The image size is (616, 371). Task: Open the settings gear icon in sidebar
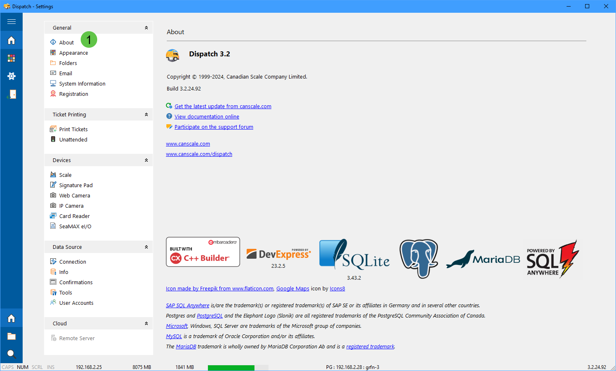coord(12,76)
